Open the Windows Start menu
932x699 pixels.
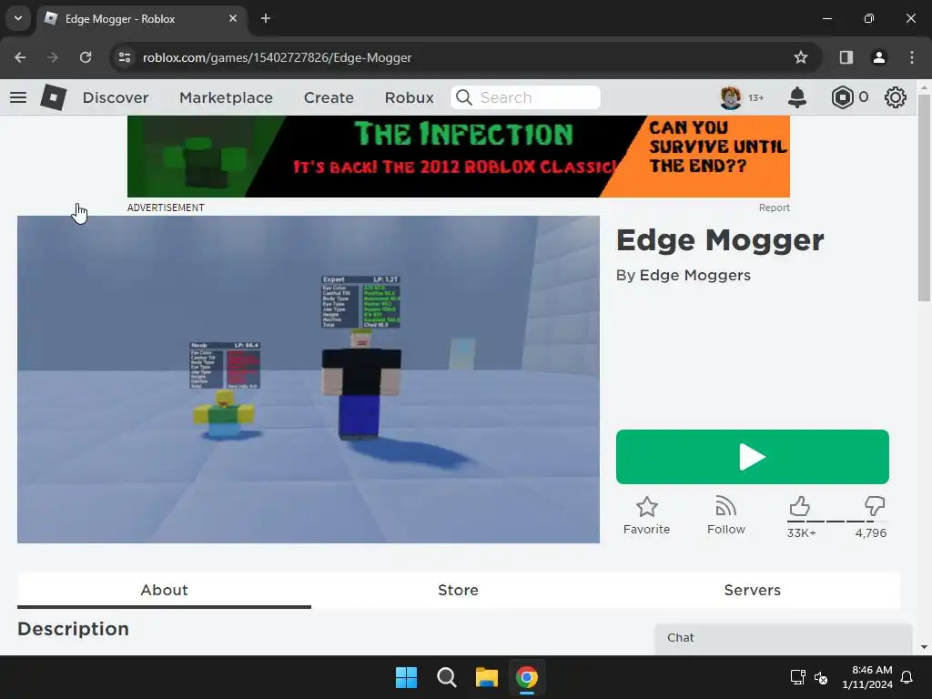(x=407, y=677)
